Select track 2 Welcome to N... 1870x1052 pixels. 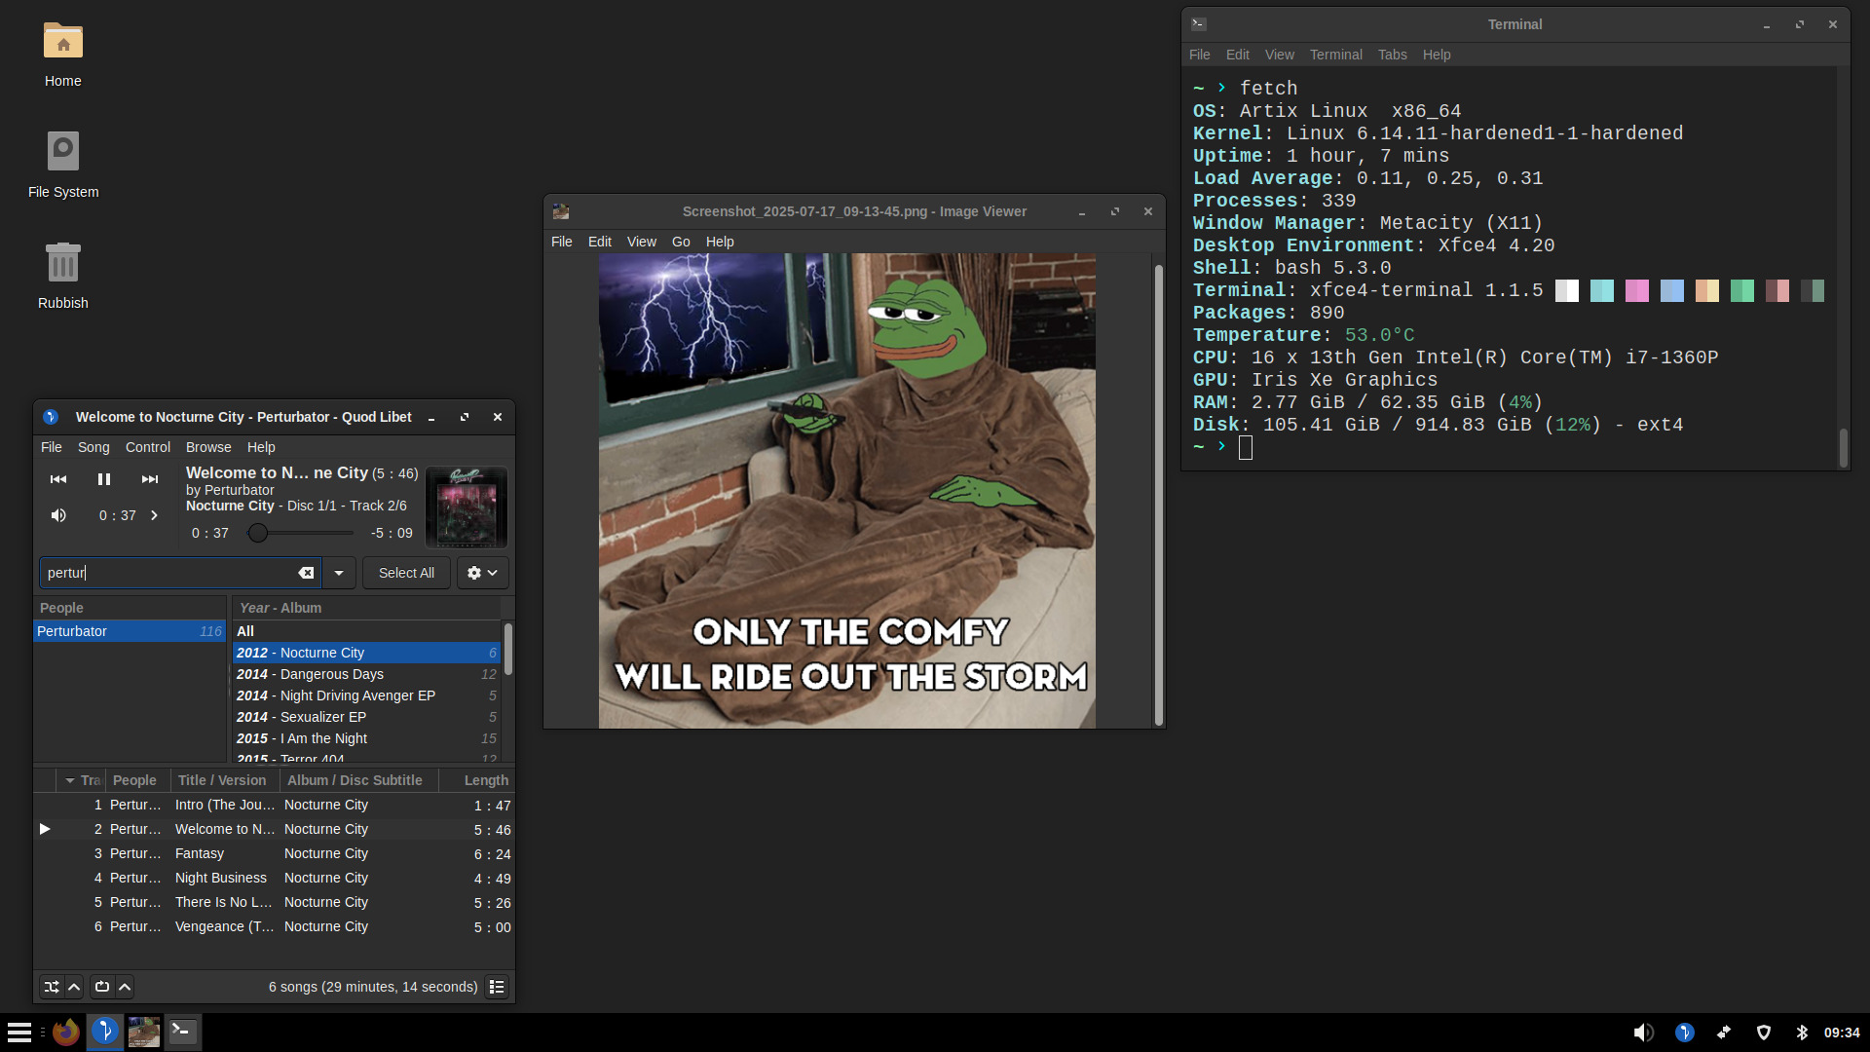click(274, 829)
